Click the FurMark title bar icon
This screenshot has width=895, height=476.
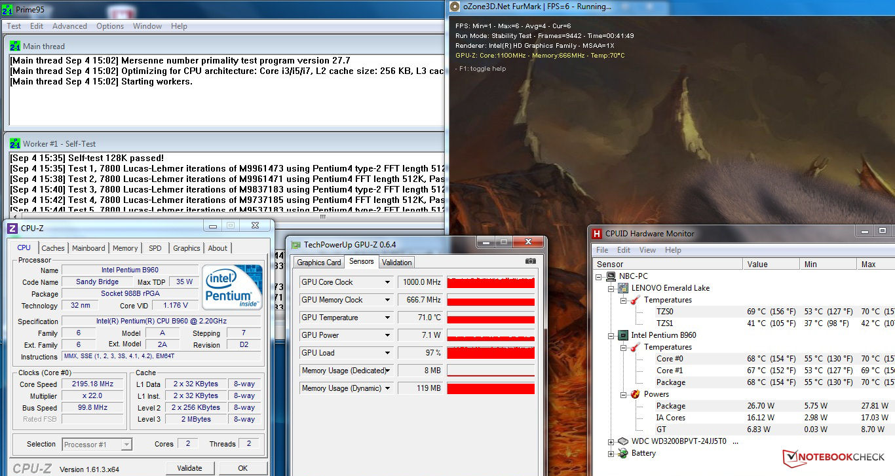455,7
